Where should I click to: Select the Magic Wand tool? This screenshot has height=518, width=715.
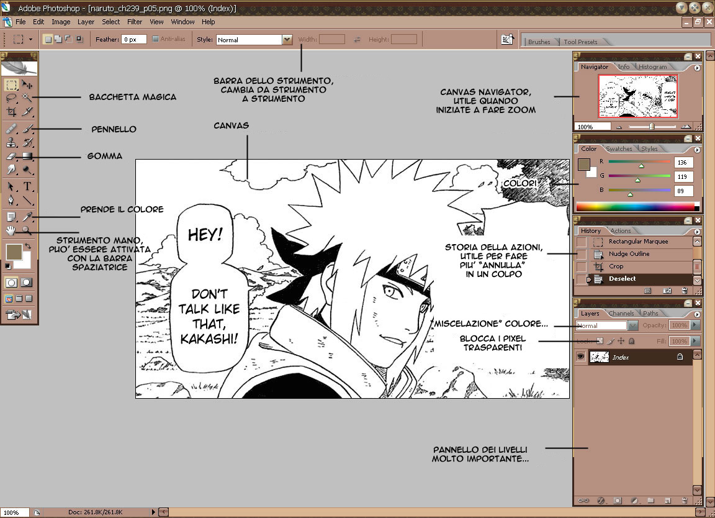(x=27, y=98)
